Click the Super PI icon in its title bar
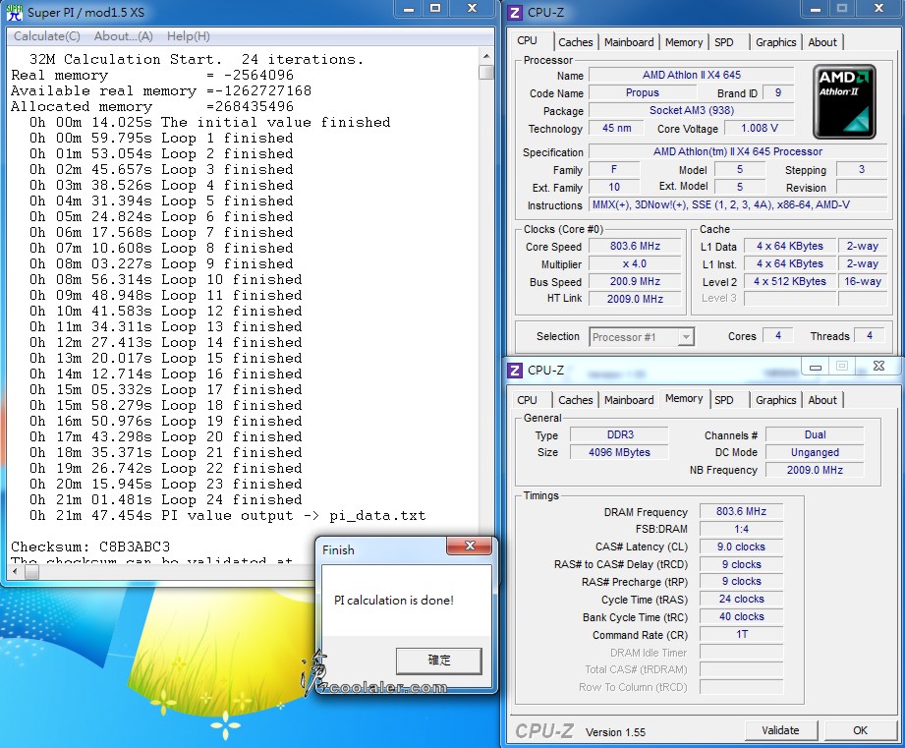This screenshot has height=748, width=905. [x=15, y=12]
